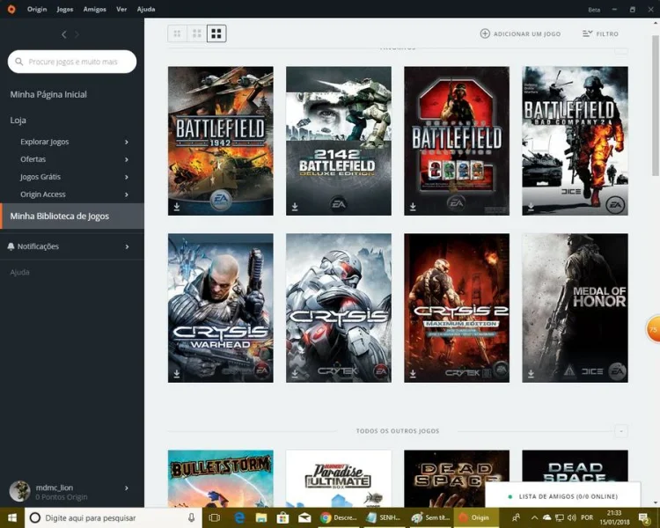Open Microsoft Store from taskbar

[x=282, y=517]
